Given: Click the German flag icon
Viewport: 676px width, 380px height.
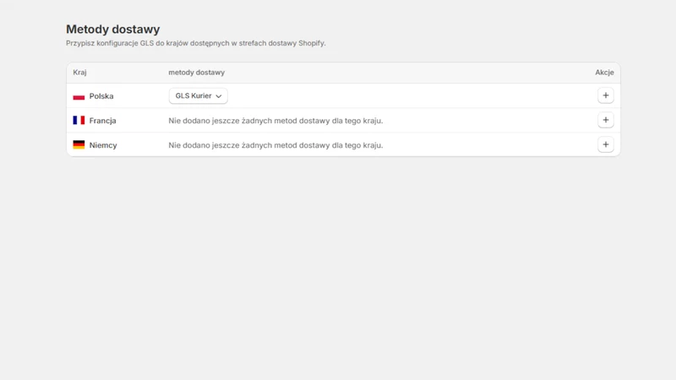Looking at the screenshot, I should [x=79, y=144].
